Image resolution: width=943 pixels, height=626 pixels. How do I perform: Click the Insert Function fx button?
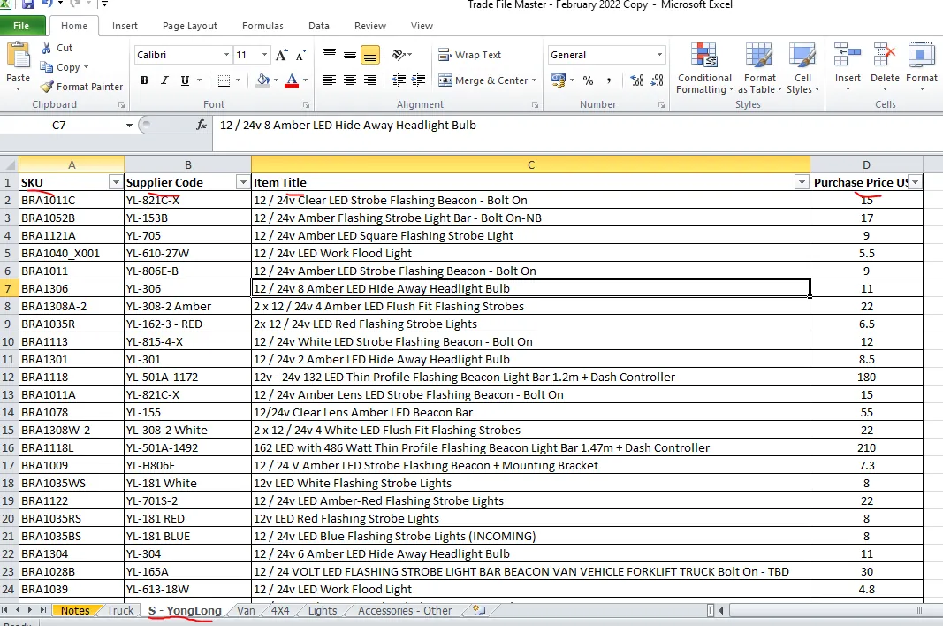coord(202,125)
